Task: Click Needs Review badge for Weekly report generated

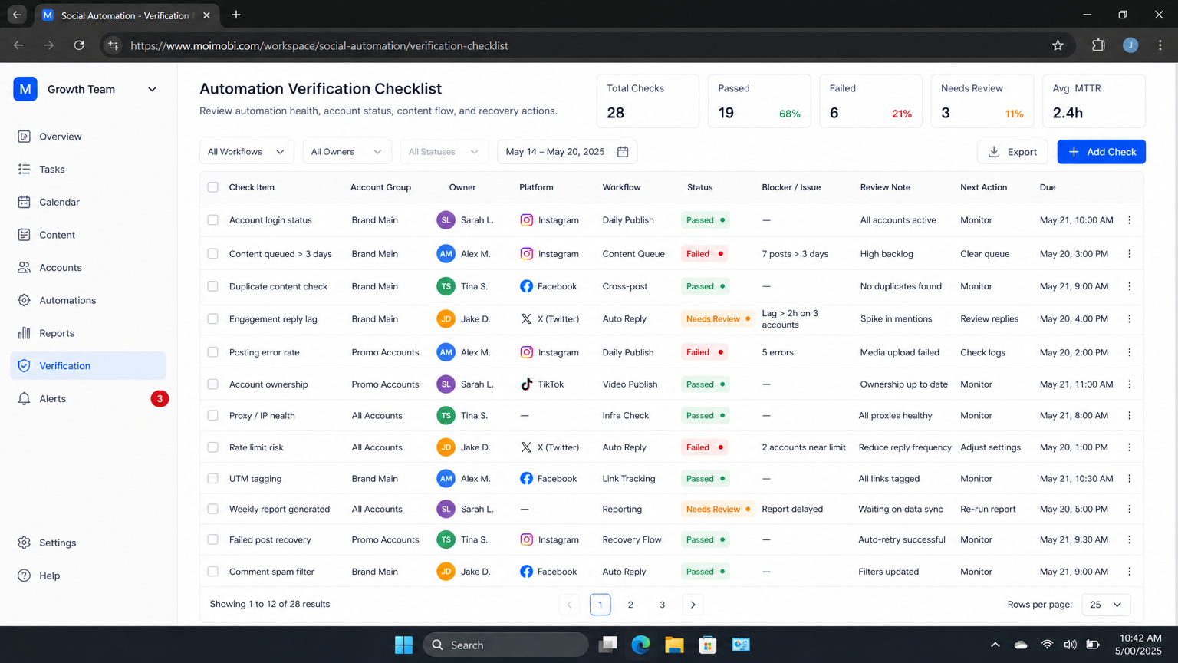Action: pyautogui.click(x=718, y=509)
